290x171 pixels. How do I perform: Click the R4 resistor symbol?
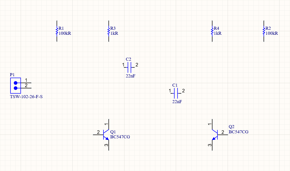click(212, 31)
